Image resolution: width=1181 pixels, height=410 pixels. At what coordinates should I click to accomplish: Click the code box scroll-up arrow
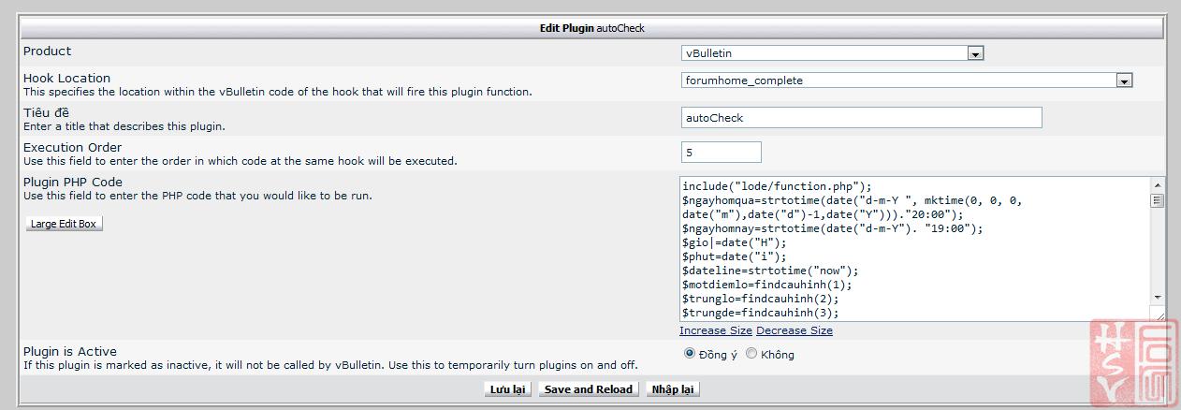point(1158,185)
